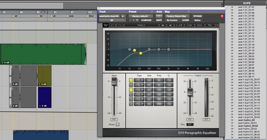The height and width of the screenshot is (140, 267).
Task: Open band 6 filter type dropdown arrow
Action: (142, 104)
